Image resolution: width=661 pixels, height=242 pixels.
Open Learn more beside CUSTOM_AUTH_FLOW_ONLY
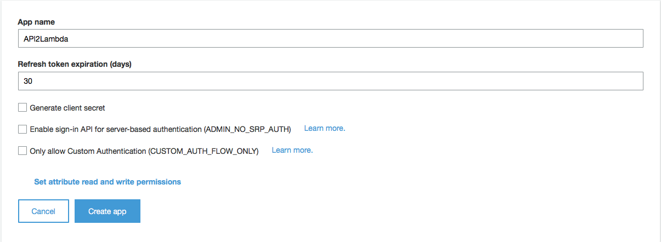292,150
